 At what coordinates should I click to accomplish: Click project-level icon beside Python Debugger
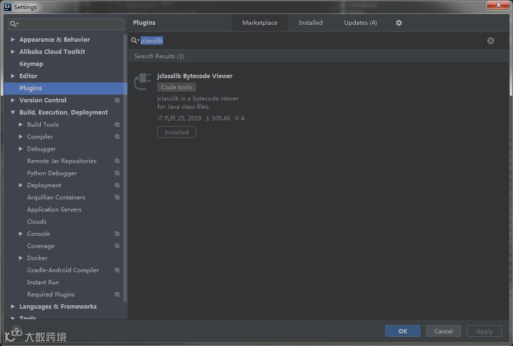pos(117,173)
